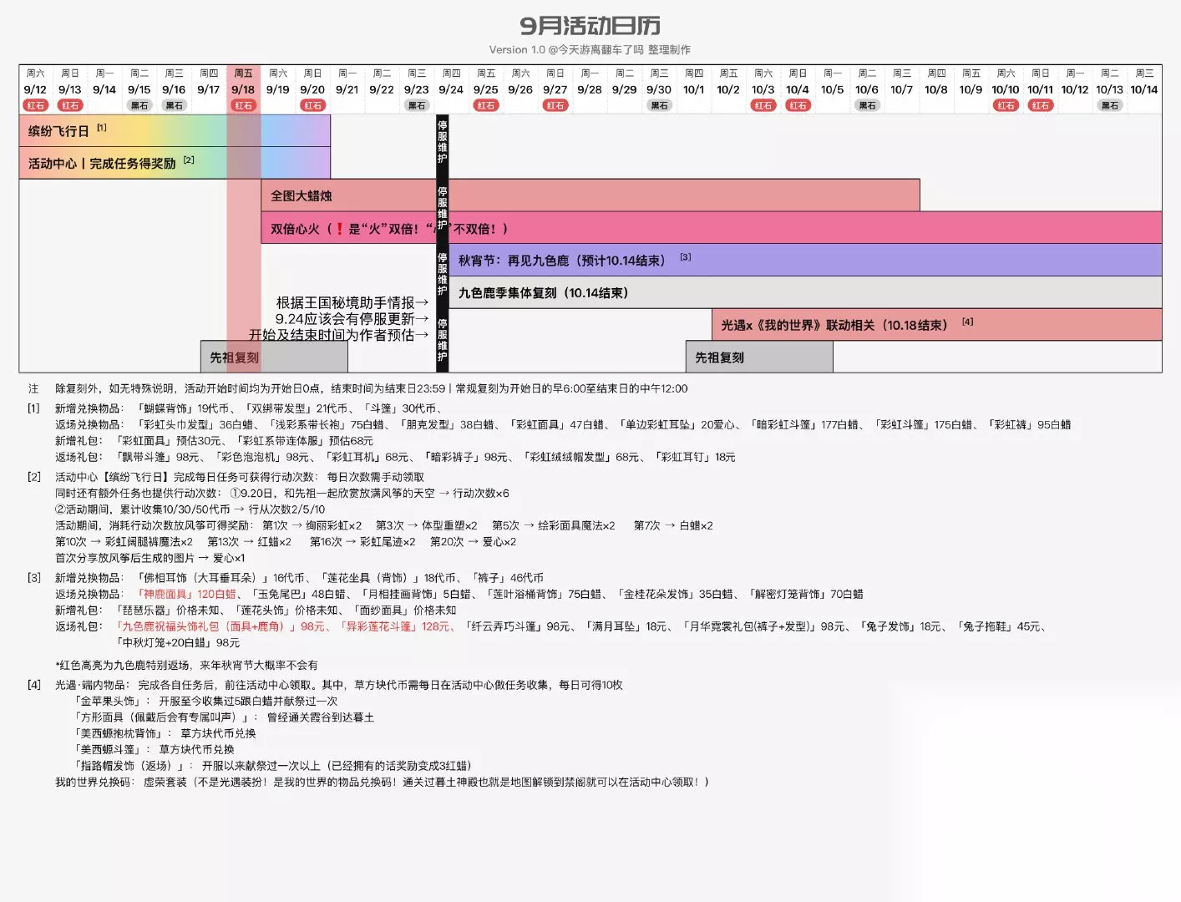Open the 光遇x《我的世界》联动相关 event bar
This screenshot has height=902, width=1181.
(x=936, y=325)
